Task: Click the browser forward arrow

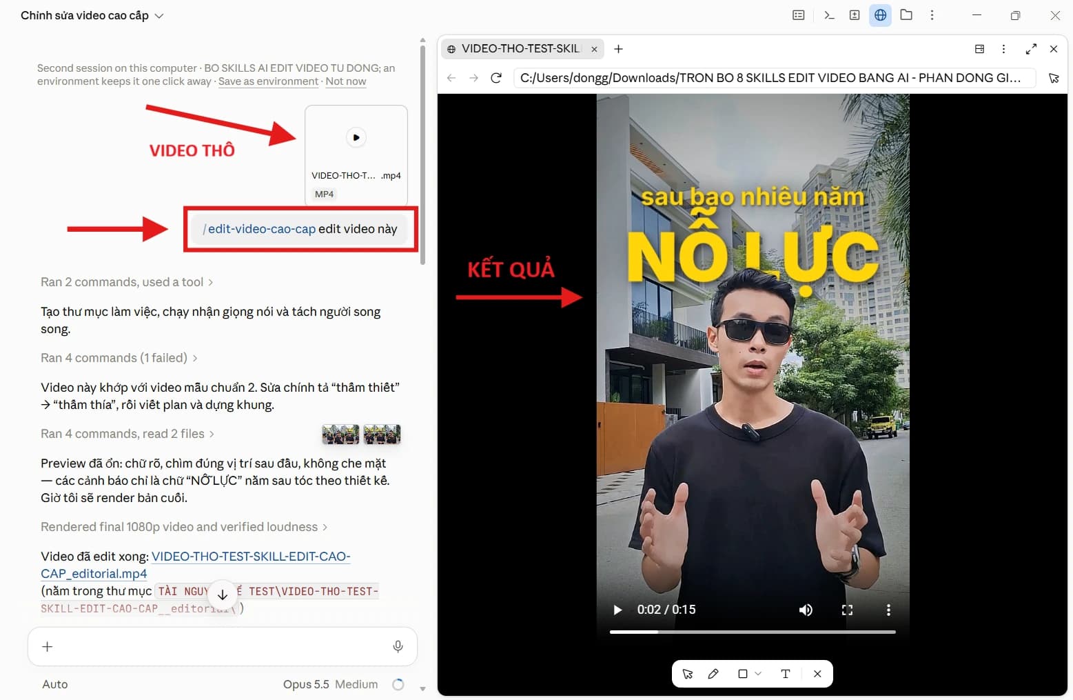Action: click(x=473, y=78)
